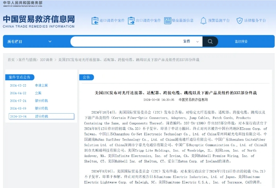
Task: Select the 案件节点公告 tab header
Action: (x=19, y=77)
